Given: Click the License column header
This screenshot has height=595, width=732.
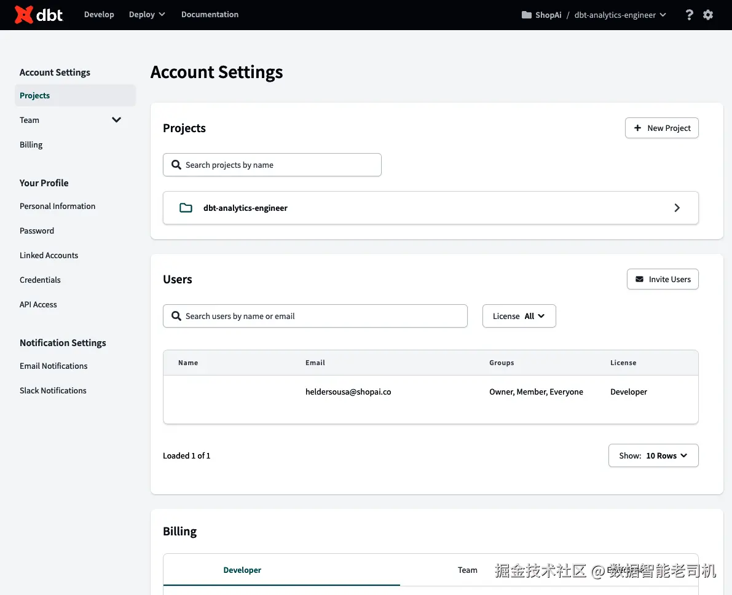Looking at the screenshot, I should [x=623, y=363].
